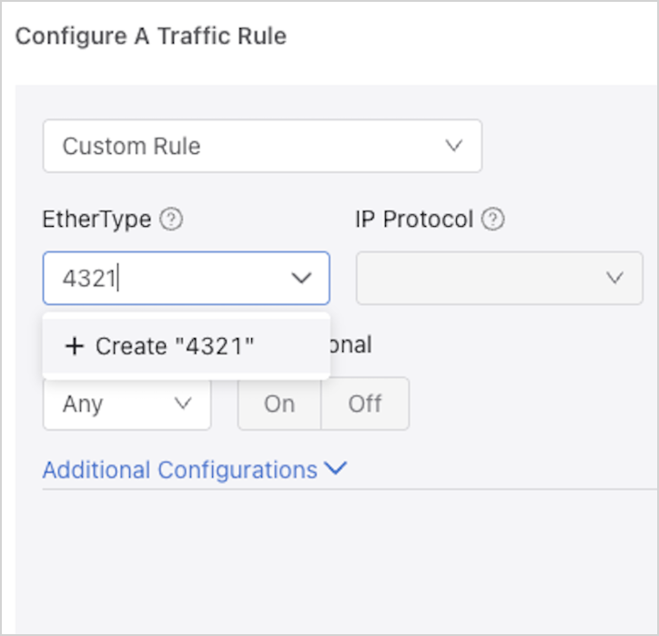
Task: Click the chevron arrow inside IP Protocol field
Action: (x=614, y=278)
